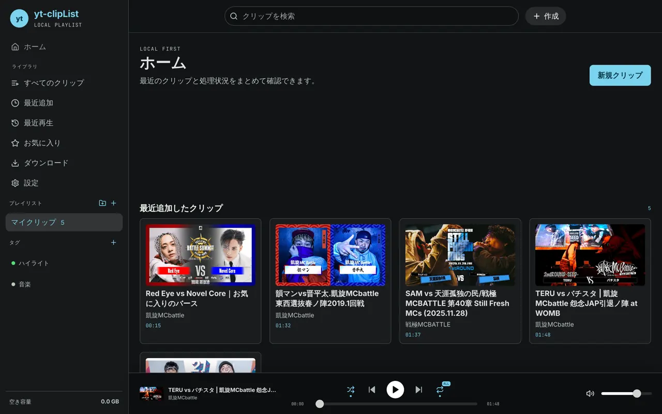662x414 pixels.
Task: Click TERU vs バチスタ card title
Action: [x=587, y=303]
